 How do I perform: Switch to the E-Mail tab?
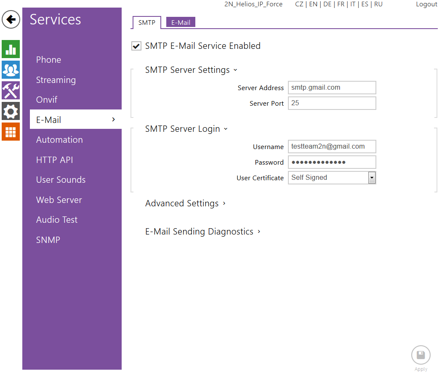pos(181,23)
